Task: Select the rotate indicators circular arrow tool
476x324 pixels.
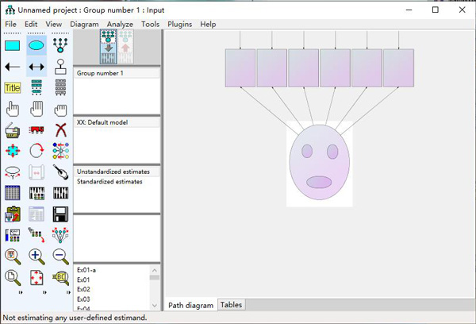Action: [36, 151]
